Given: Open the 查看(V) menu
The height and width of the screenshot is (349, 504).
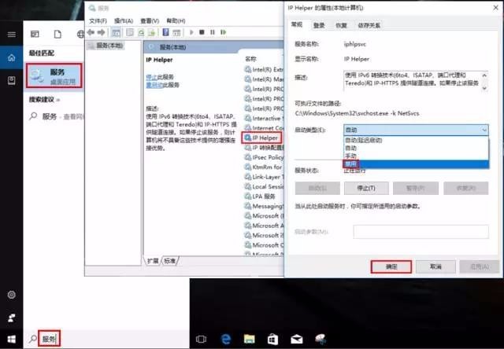Looking at the screenshot, I should point(150,21).
